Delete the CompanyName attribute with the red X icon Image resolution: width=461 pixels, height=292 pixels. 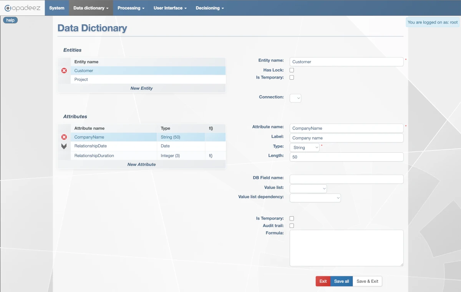pos(64,137)
